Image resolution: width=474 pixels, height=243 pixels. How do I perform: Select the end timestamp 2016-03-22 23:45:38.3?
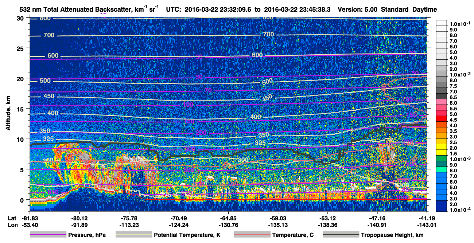point(297,9)
